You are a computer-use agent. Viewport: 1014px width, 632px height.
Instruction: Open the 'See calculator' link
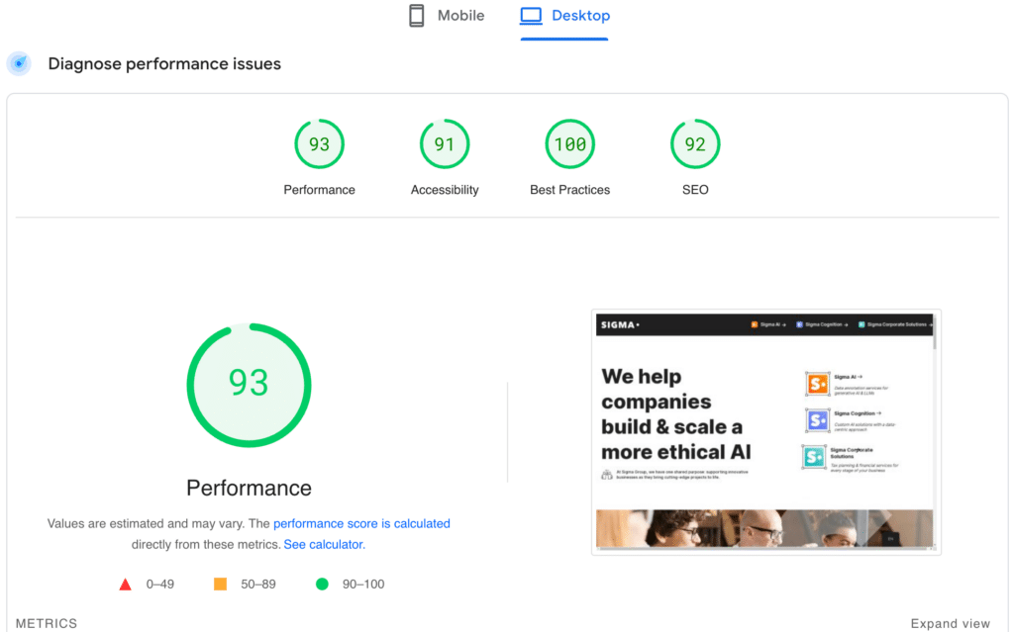[x=323, y=545]
